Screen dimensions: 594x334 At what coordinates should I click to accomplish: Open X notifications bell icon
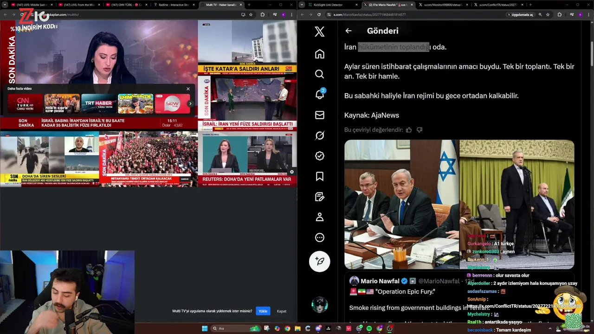click(x=319, y=94)
